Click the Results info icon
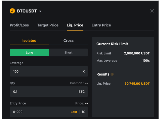Screen dimensions: 160x121 click(112, 74)
